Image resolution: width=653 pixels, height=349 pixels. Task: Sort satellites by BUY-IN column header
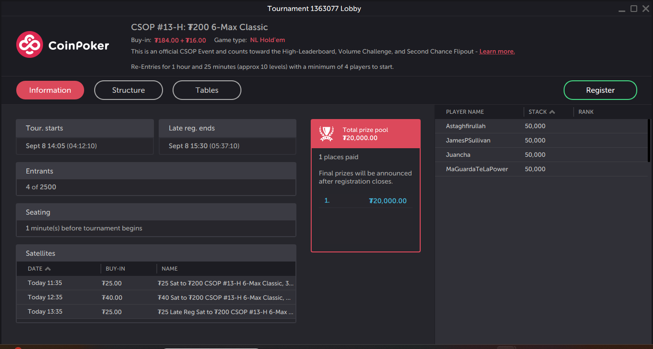pyautogui.click(x=115, y=269)
